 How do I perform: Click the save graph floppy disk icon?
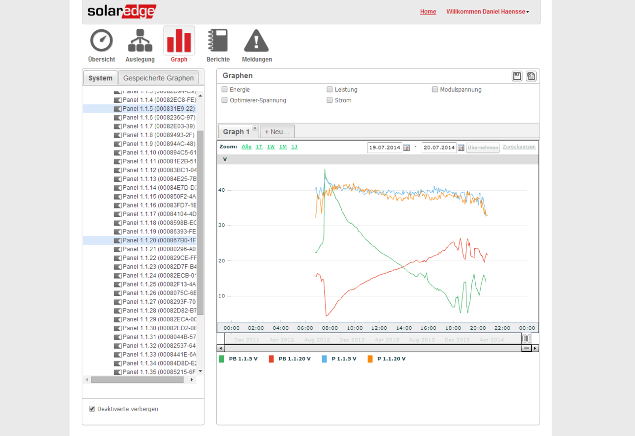[x=517, y=76]
